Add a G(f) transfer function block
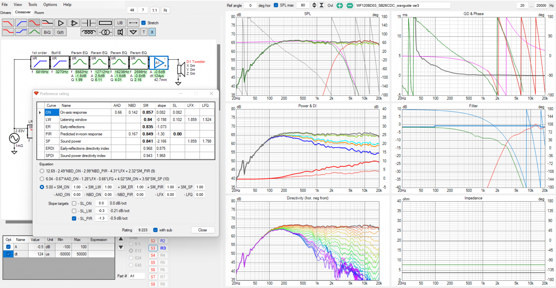Image resolution: width=556 pixels, height=288 pixels. [61, 32]
